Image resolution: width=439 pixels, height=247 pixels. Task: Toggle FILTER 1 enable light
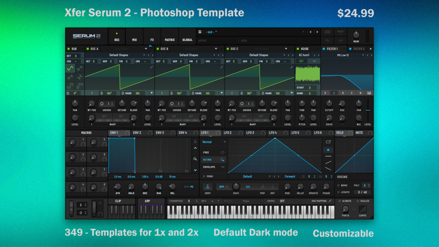(x=324, y=49)
